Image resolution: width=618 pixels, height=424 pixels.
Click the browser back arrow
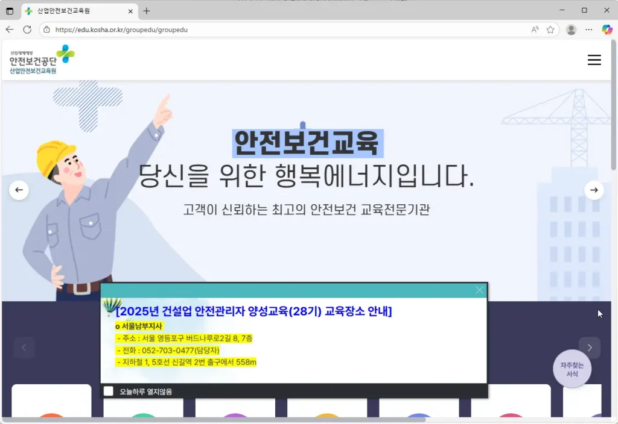click(x=10, y=29)
